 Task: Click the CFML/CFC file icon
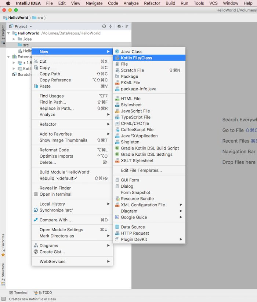click(117, 123)
